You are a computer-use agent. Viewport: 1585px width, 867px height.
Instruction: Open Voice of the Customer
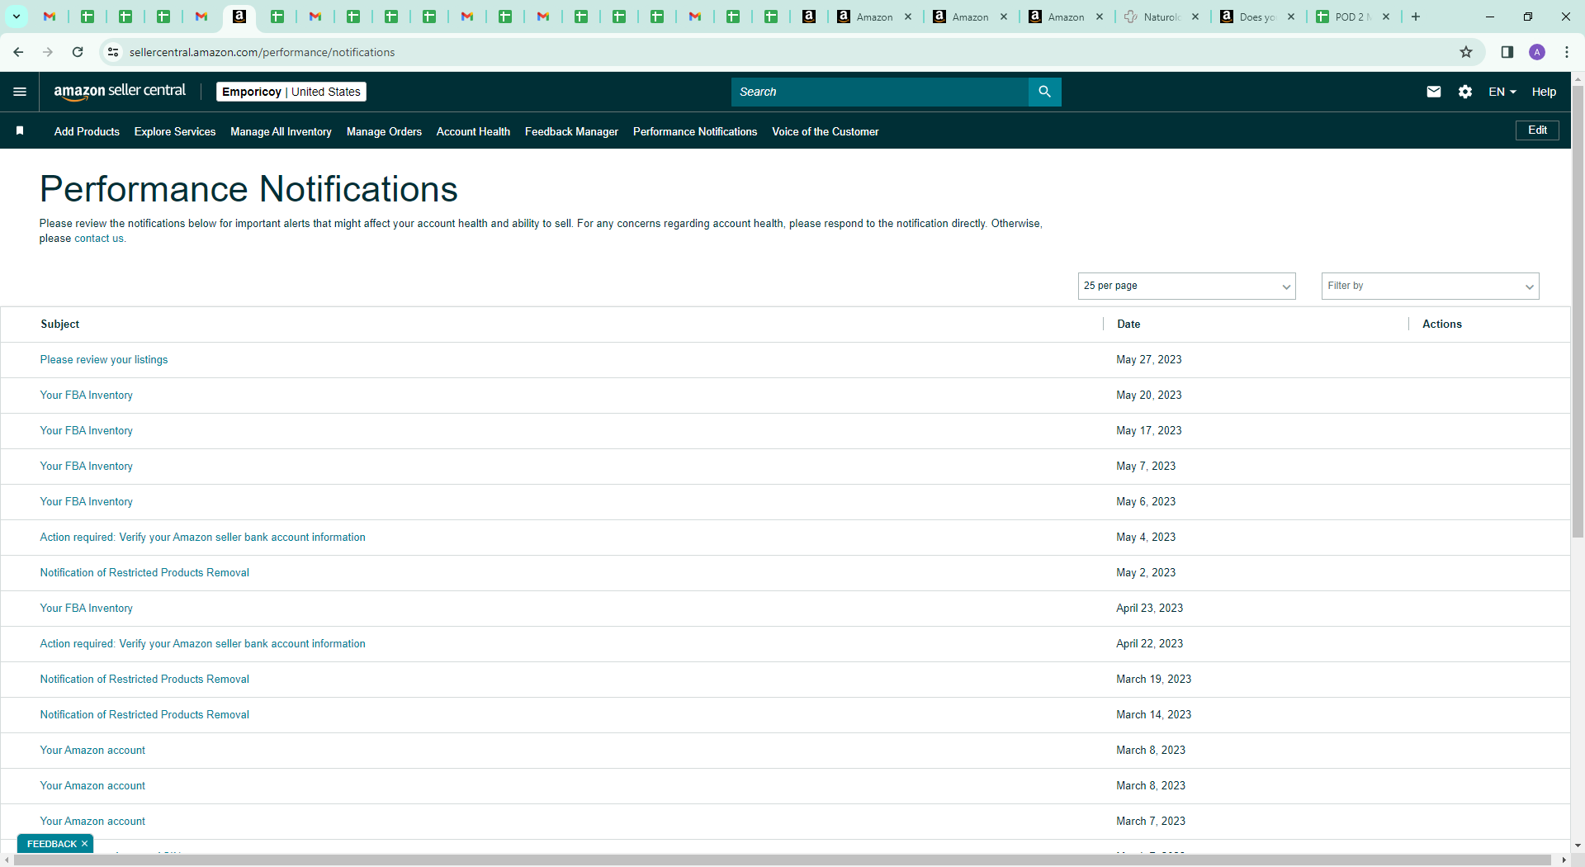click(826, 131)
